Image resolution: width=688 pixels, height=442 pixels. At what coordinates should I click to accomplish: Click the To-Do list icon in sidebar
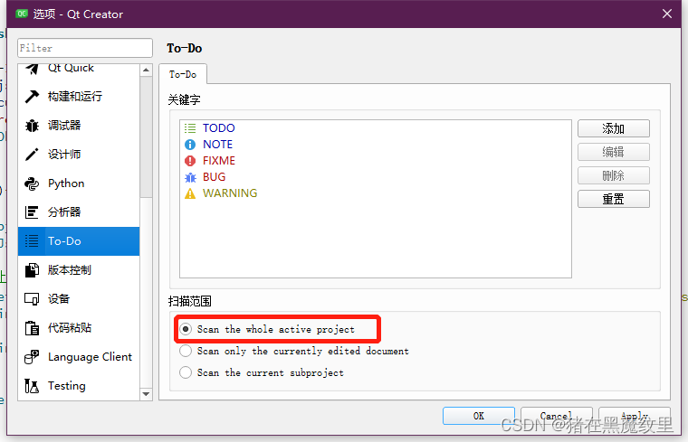click(32, 241)
